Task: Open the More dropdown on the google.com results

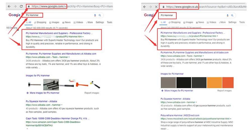Action: click(89, 22)
